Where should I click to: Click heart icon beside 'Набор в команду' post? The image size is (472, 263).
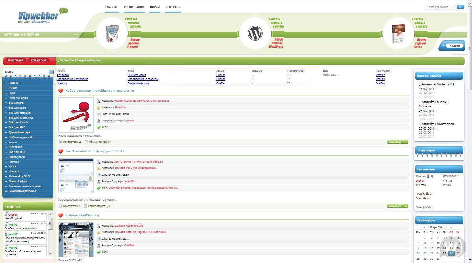click(x=61, y=91)
